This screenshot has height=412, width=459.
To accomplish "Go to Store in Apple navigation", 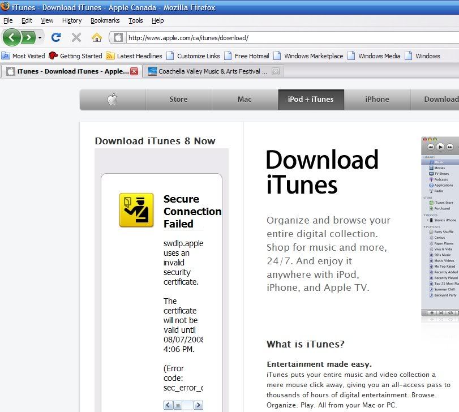I will [x=179, y=100].
